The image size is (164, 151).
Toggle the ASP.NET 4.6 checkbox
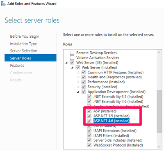pyautogui.click(x=89, y=121)
